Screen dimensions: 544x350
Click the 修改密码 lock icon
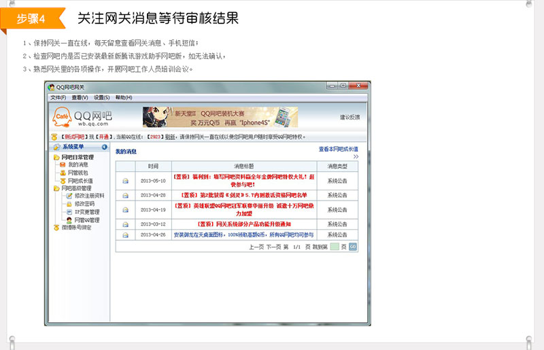pyautogui.click(x=68, y=204)
